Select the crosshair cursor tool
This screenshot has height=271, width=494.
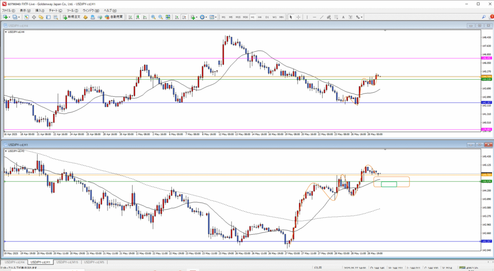coord(298,17)
